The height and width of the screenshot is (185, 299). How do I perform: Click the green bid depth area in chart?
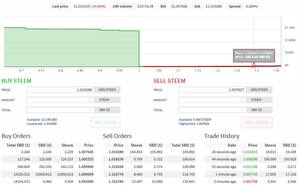click(72, 48)
